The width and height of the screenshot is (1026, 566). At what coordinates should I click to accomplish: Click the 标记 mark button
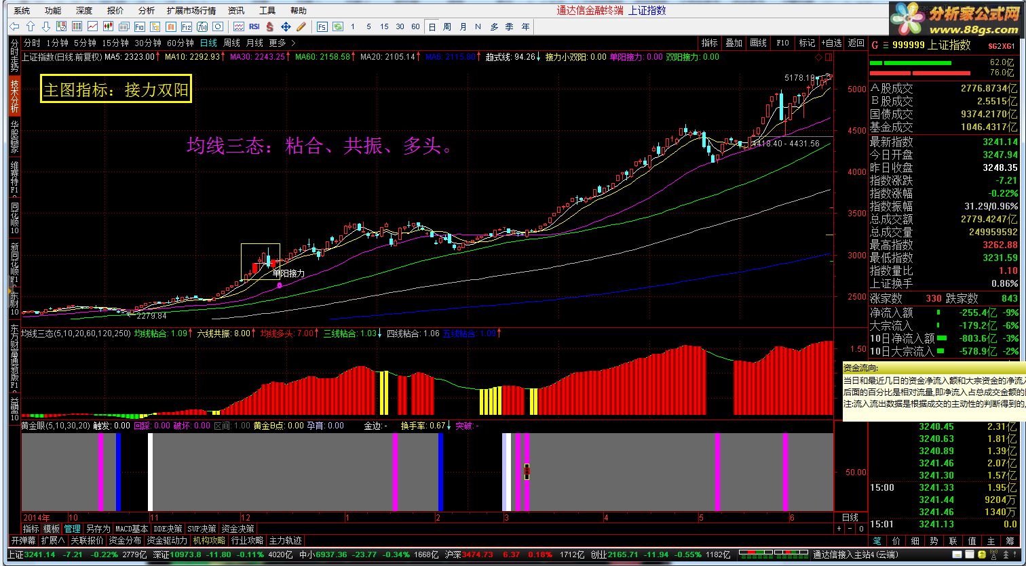point(807,43)
